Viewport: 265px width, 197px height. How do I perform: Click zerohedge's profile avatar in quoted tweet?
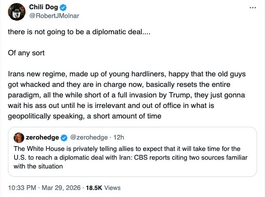click(x=18, y=138)
